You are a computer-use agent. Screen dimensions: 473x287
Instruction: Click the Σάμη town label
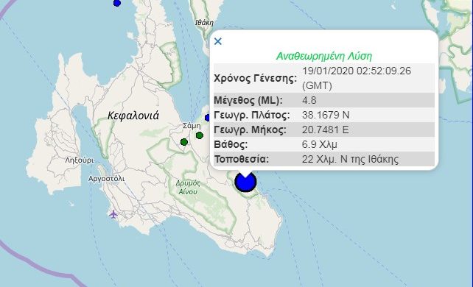(x=192, y=126)
